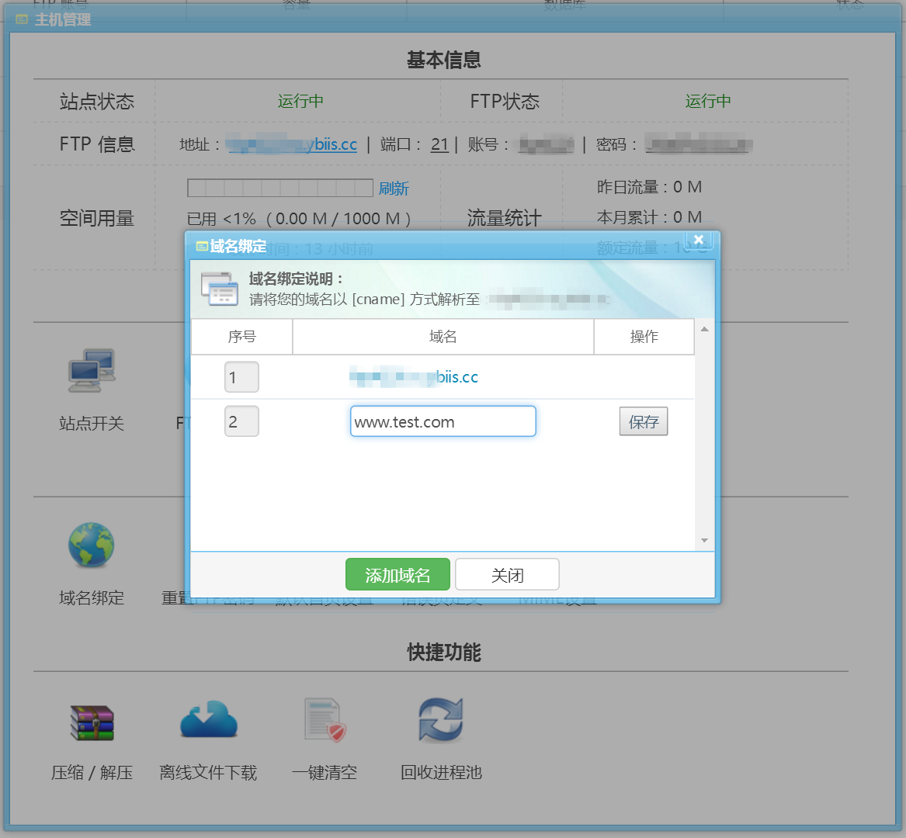
Task: Click the 空间用量 usage progress bar
Action: tap(280, 188)
